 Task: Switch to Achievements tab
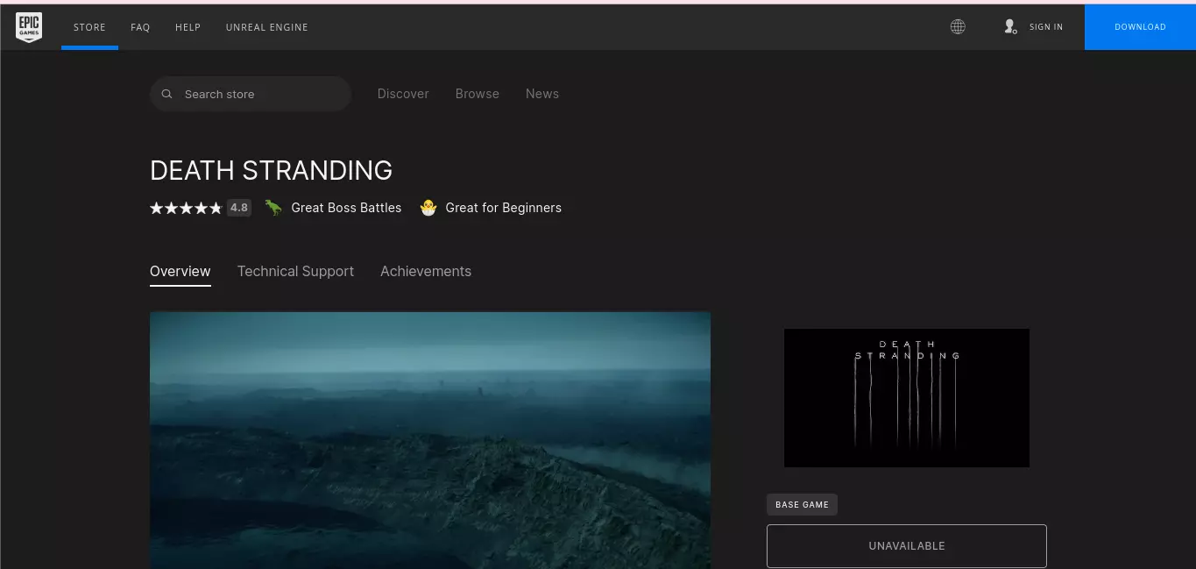point(426,272)
